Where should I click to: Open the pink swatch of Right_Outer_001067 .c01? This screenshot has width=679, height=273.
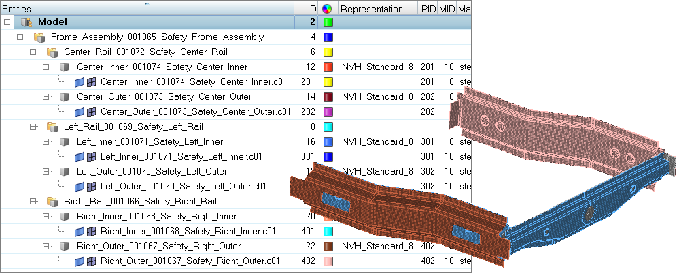pyautogui.click(x=328, y=261)
